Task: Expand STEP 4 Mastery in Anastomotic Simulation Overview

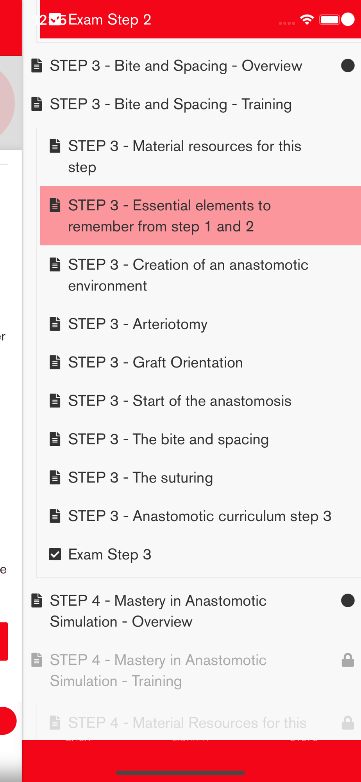Action: click(x=191, y=611)
